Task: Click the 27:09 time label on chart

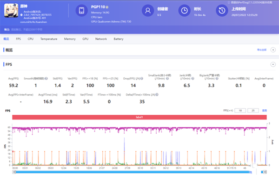Action: point(127,168)
